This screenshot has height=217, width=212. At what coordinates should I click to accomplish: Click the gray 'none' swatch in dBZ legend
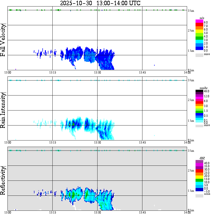(199, 196)
